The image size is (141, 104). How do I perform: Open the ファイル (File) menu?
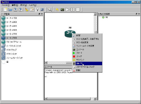pos(6,5)
